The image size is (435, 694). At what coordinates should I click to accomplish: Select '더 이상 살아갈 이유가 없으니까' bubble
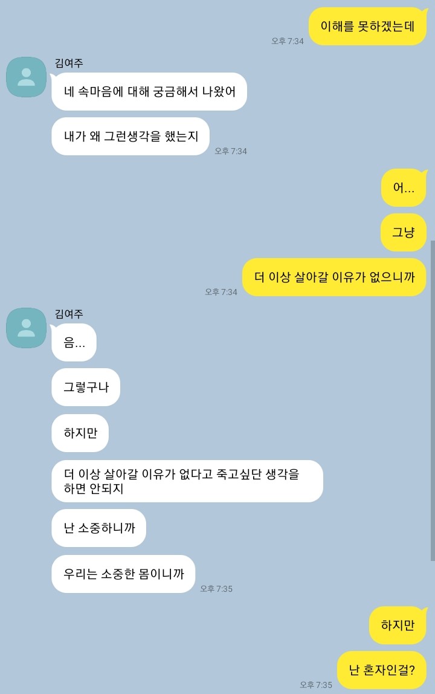point(334,277)
